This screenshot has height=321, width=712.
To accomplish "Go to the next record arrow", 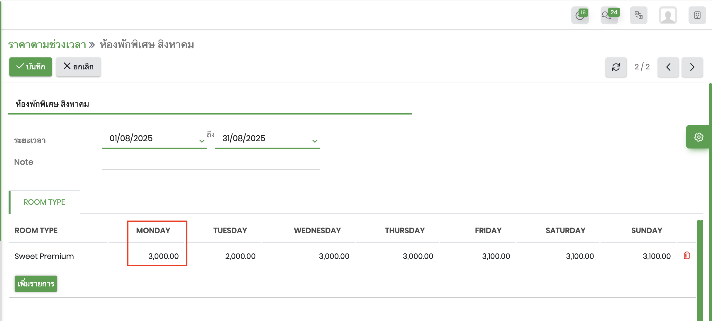I will coord(692,67).
